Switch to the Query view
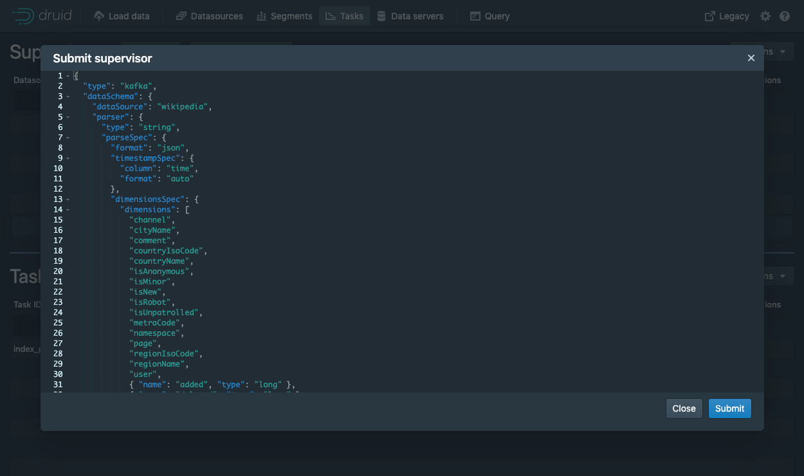This screenshot has height=476, width=804. pyautogui.click(x=489, y=16)
